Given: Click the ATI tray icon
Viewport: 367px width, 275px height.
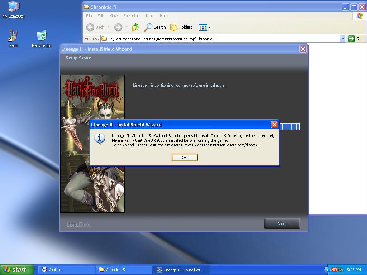Looking at the screenshot, I should click(334, 270).
